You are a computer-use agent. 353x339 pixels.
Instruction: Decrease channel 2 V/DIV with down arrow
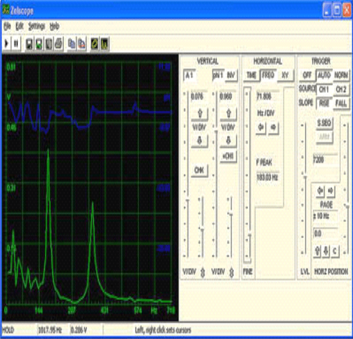click(x=228, y=141)
